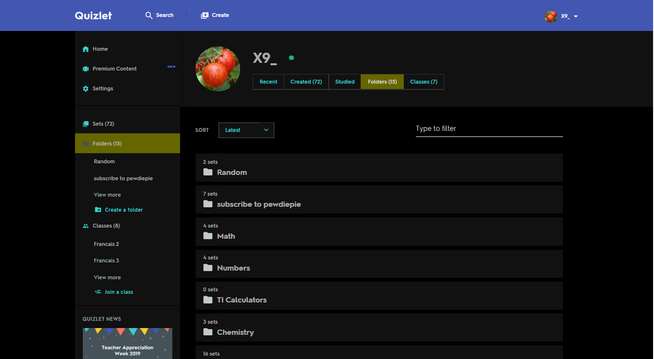
Task: Switch to the Recent tab
Action: click(268, 82)
